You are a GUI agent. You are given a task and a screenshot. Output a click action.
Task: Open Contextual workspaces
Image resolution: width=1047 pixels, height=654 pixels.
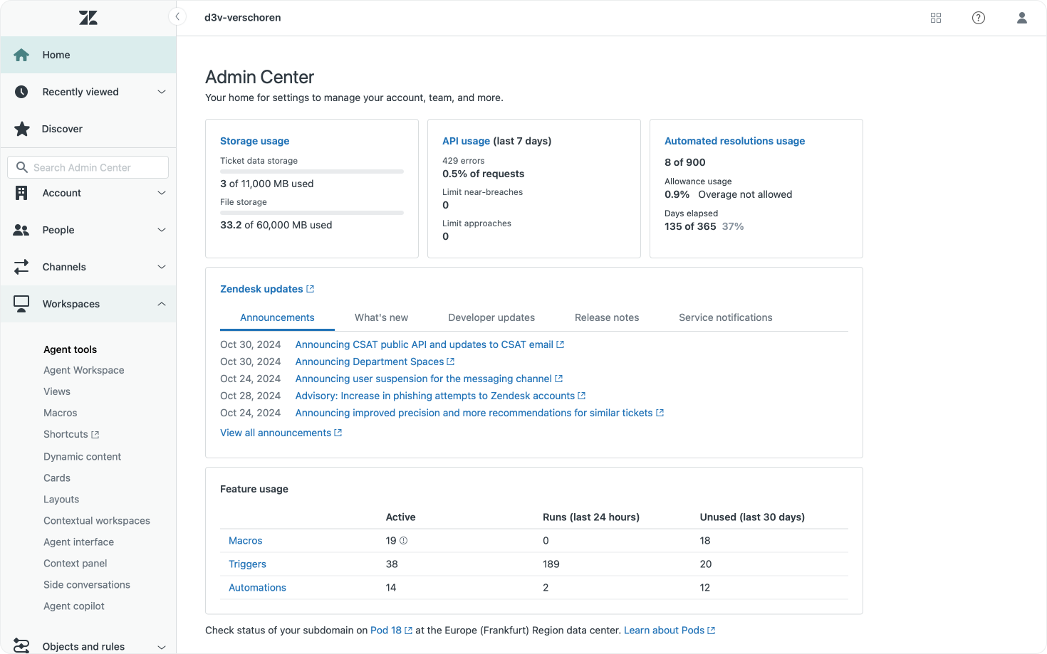point(97,521)
